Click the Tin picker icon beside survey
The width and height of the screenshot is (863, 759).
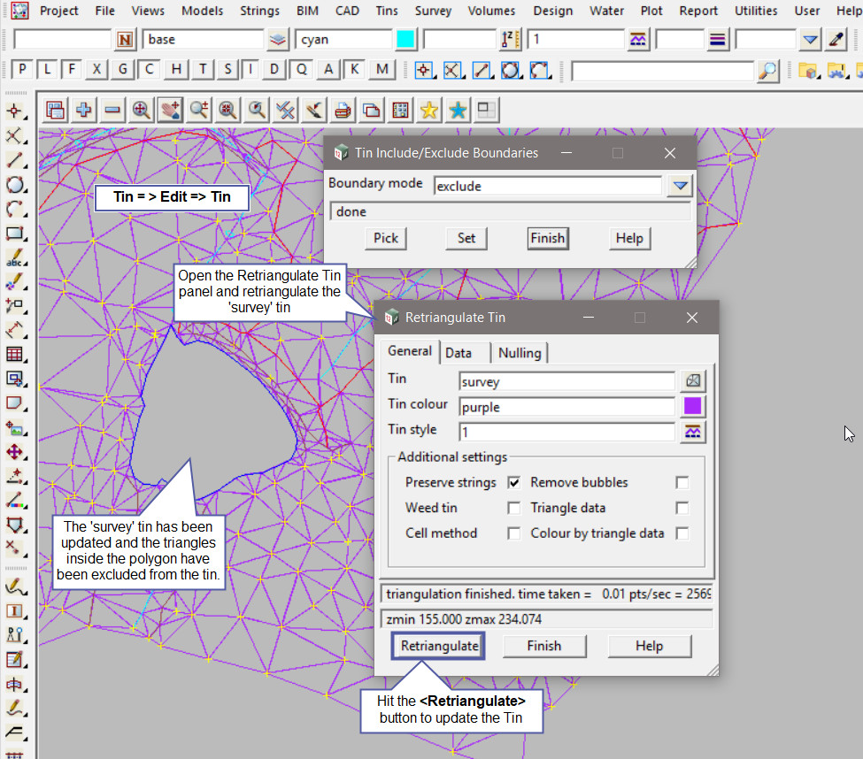click(x=693, y=381)
